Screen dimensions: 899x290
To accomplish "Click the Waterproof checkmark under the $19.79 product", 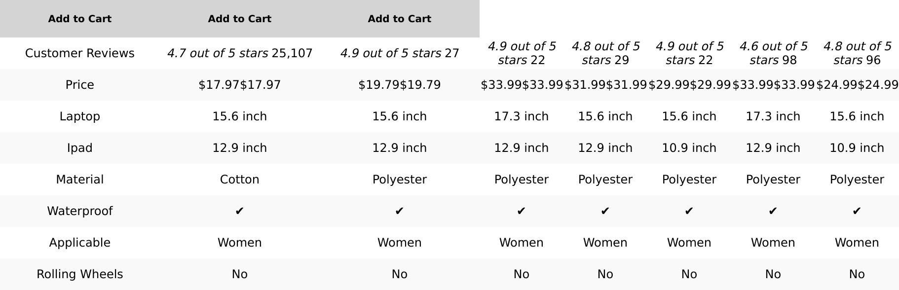I will [x=399, y=211].
